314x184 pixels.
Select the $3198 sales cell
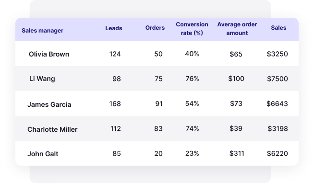pyautogui.click(x=278, y=129)
